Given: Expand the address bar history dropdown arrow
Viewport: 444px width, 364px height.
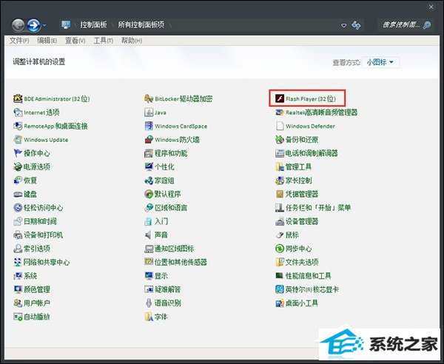Looking at the screenshot, I should click(x=344, y=25).
